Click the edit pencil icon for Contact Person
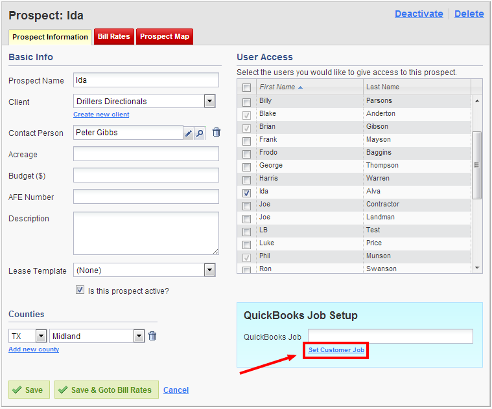This screenshot has height=409, width=492. click(189, 133)
